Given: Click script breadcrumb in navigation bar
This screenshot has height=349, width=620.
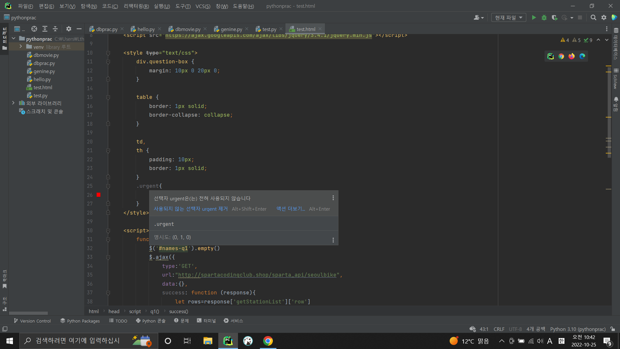Looking at the screenshot, I should [135, 311].
